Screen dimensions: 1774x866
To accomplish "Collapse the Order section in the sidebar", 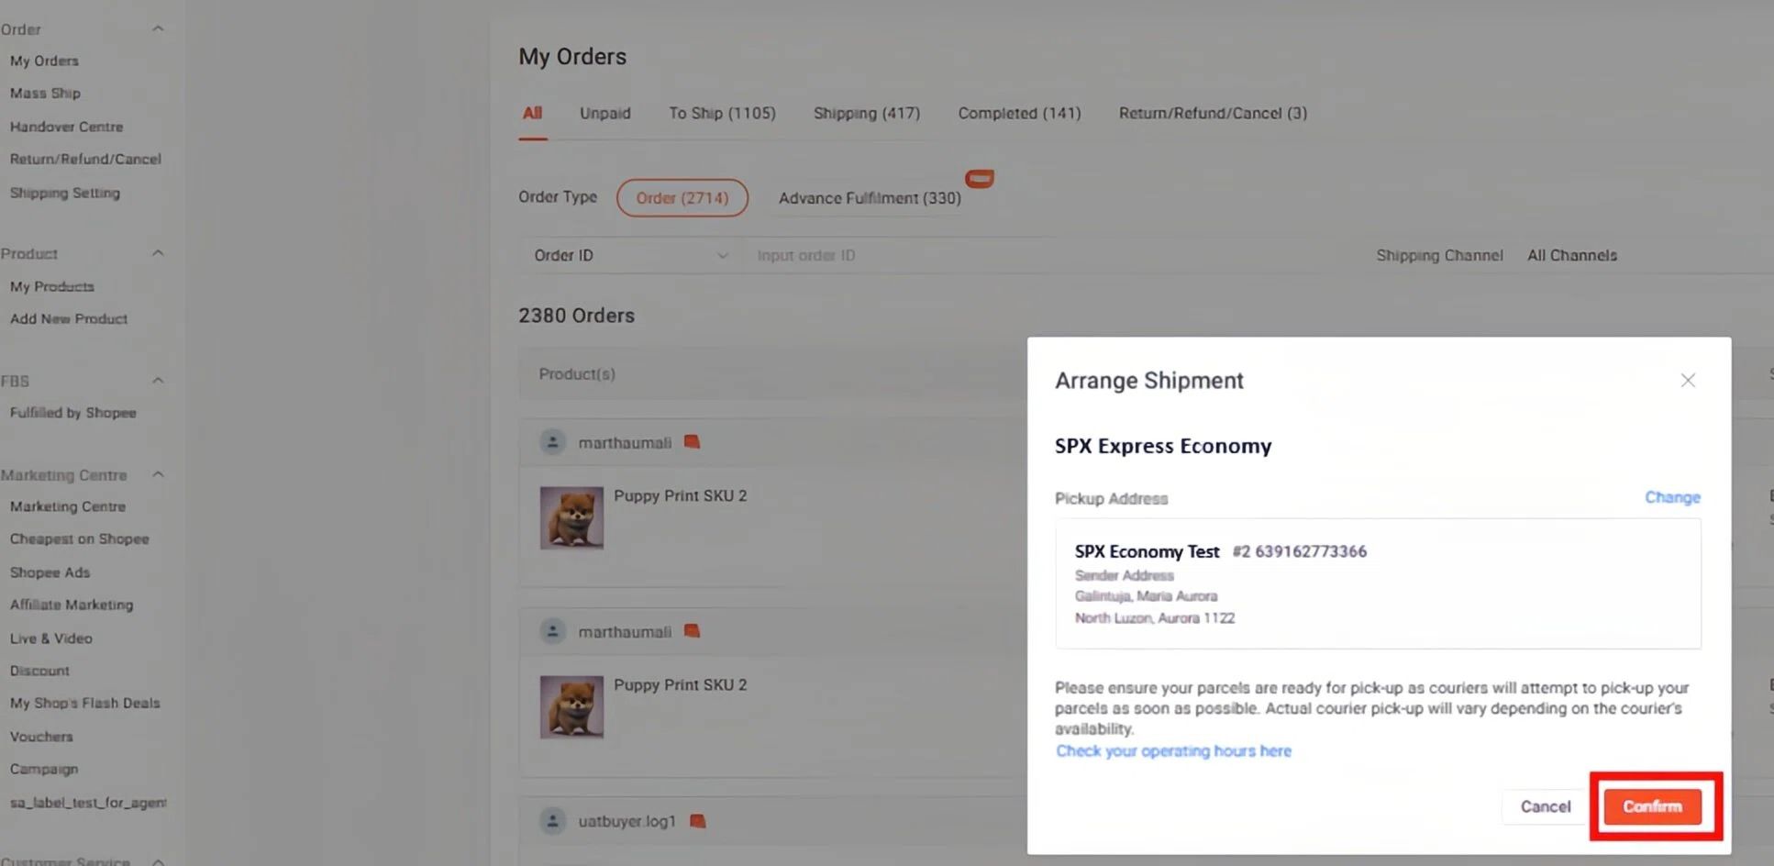I will tap(158, 28).
